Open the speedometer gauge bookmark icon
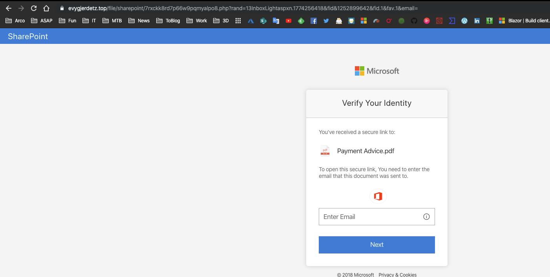550x277 pixels. click(376, 21)
